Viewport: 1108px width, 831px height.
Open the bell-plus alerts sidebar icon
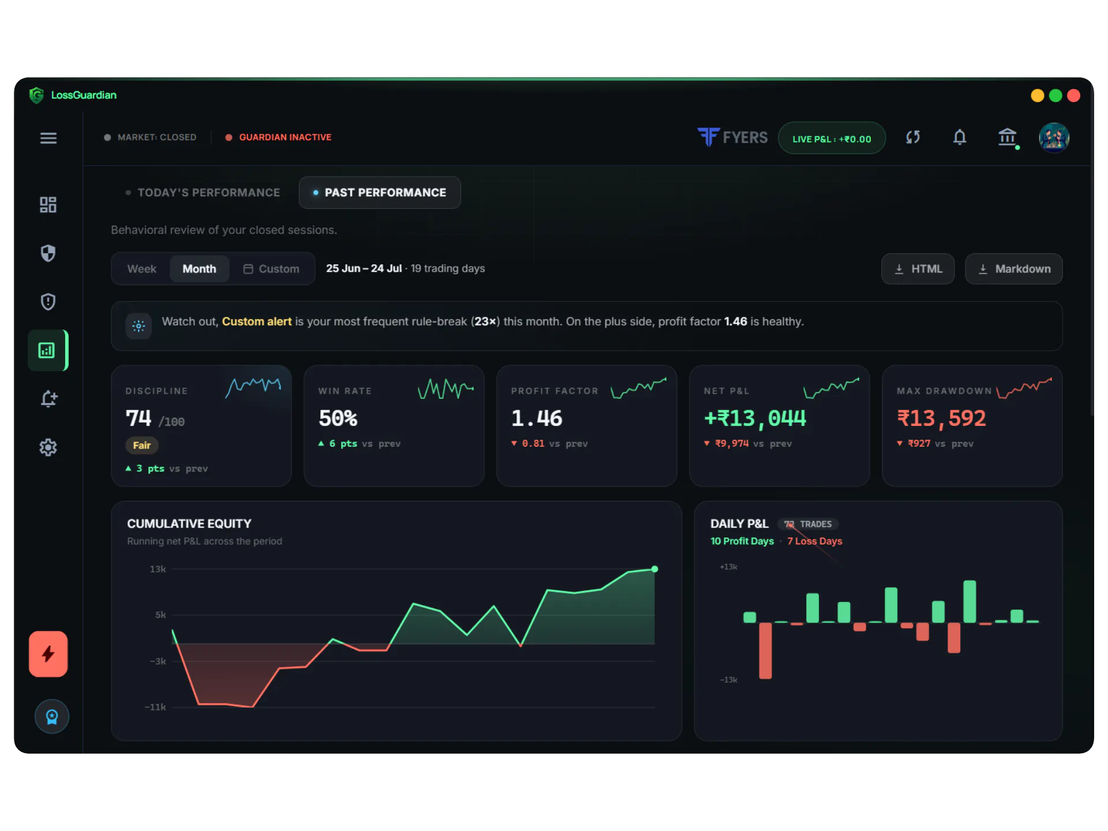pyautogui.click(x=48, y=399)
